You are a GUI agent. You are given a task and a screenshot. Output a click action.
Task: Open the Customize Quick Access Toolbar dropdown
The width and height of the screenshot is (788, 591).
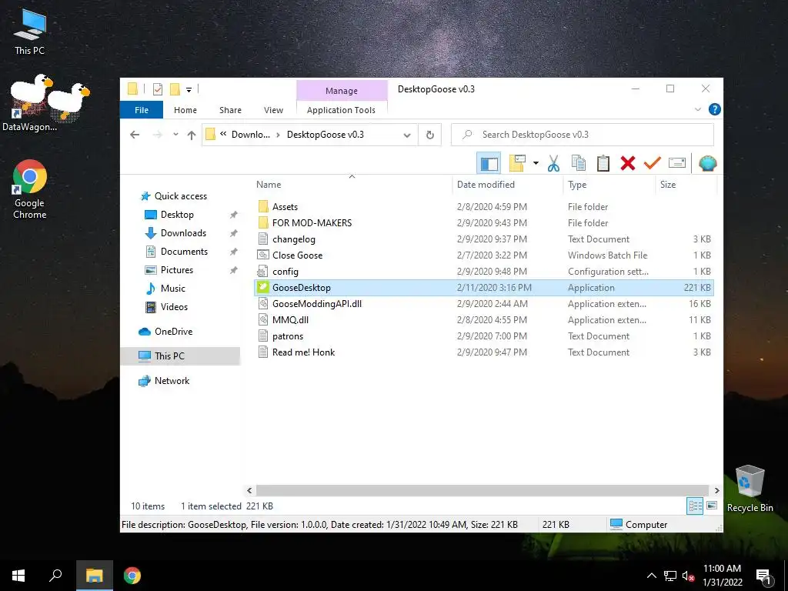189,90
